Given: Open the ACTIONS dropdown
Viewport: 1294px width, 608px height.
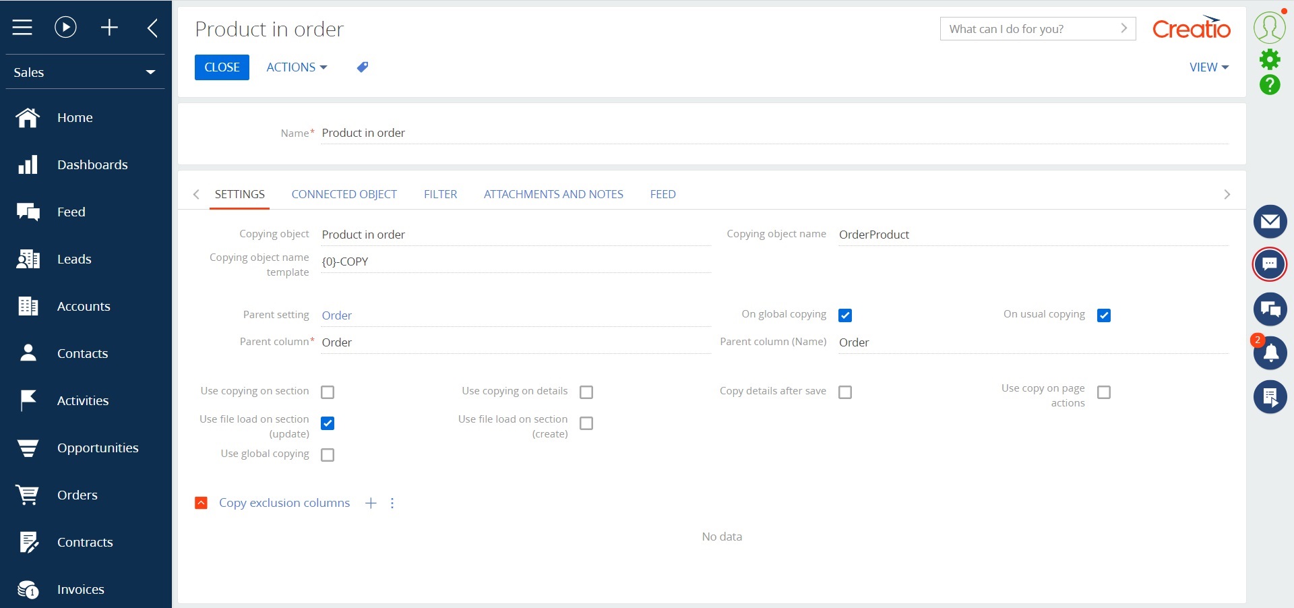Looking at the screenshot, I should (297, 67).
